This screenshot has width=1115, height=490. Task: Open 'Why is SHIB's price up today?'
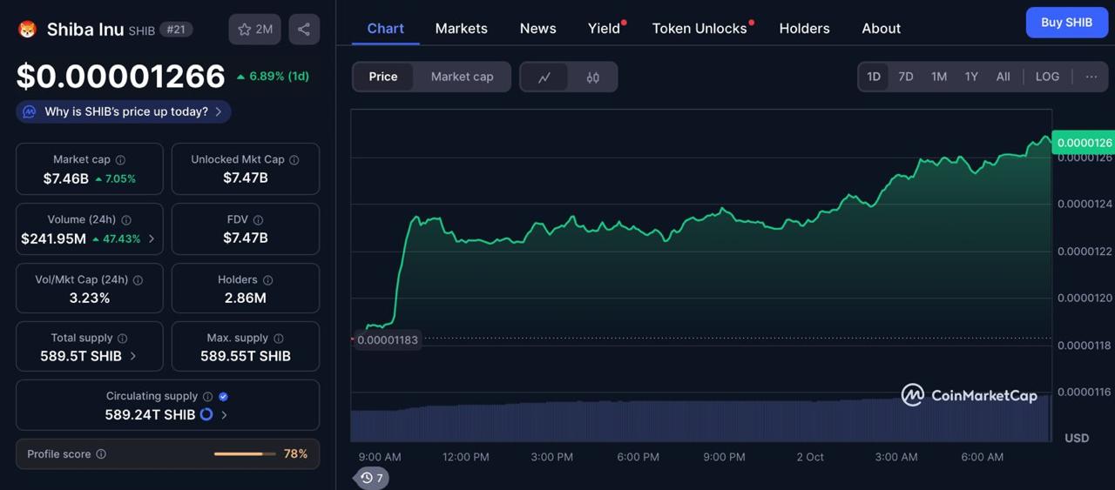(124, 111)
